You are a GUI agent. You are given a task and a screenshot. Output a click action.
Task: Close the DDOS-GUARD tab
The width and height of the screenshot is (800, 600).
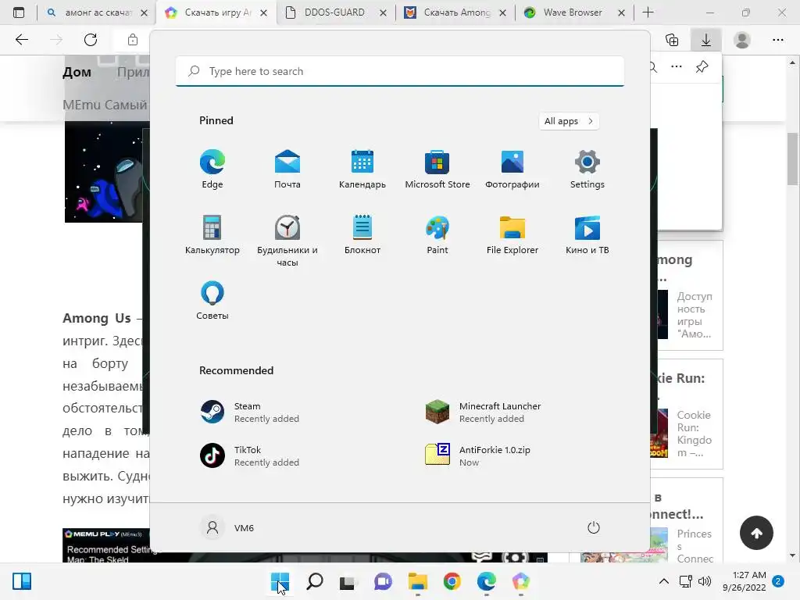pyautogui.click(x=383, y=13)
